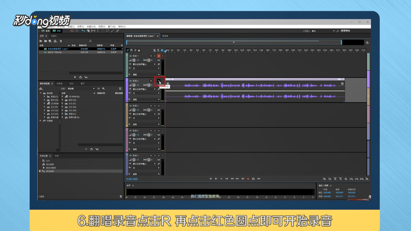Toggle loop playback in the transport bar
Image resolution: width=411 pixels, height=231 pixels.
pyautogui.click(x=253, y=179)
